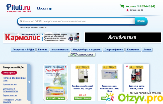
Task: Click the red star Отложенное icon
Action: (x=127, y=10)
